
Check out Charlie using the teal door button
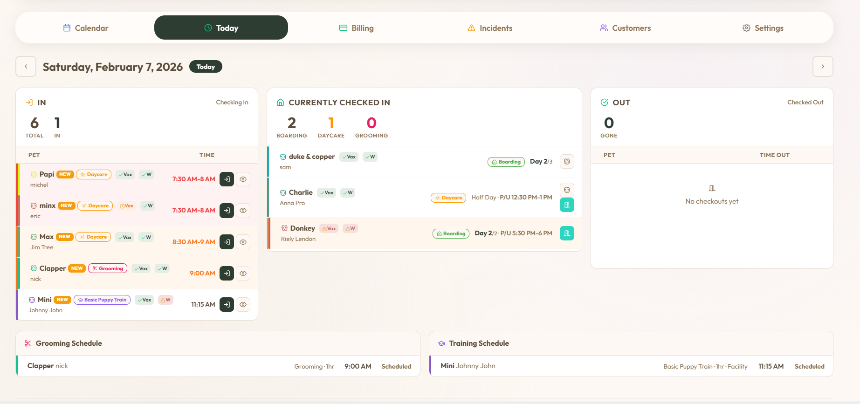(567, 205)
